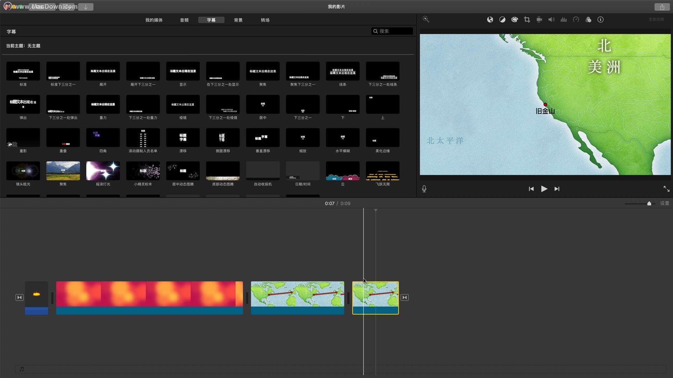Select the 显示 title thumbnail
This screenshot has width=673, height=378.
tap(183, 71)
